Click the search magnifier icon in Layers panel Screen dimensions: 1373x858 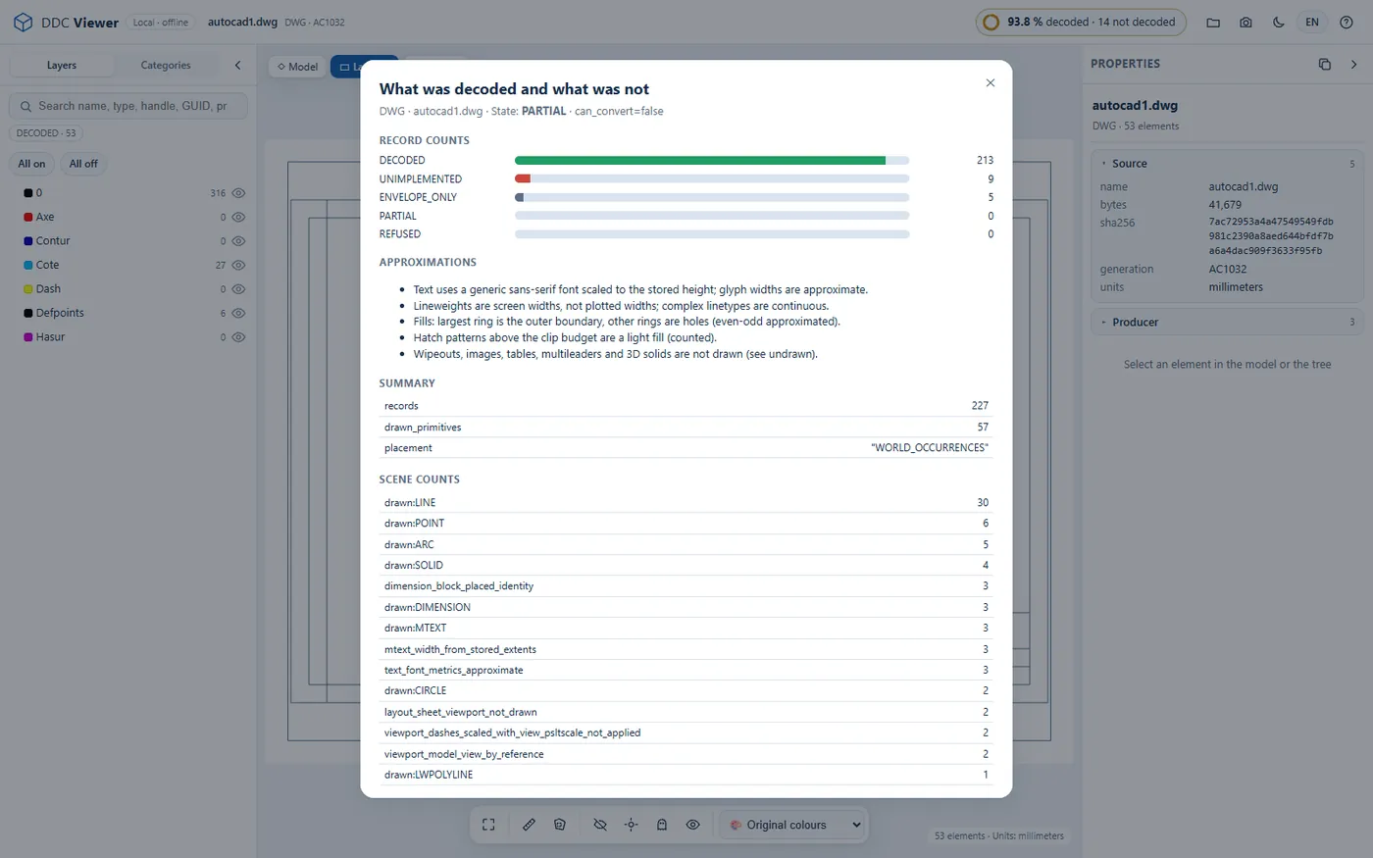[25, 106]
